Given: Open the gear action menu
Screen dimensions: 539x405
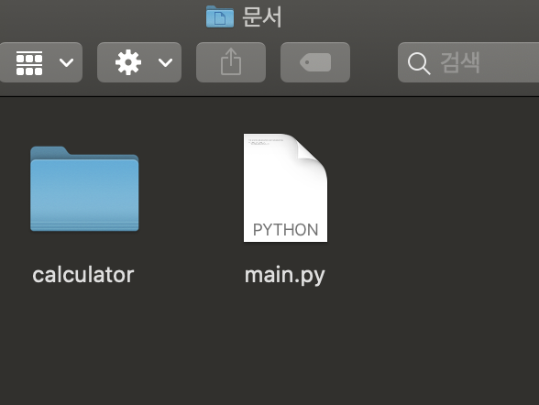Looking at the screenshot, I should click(x=128, y=62).
